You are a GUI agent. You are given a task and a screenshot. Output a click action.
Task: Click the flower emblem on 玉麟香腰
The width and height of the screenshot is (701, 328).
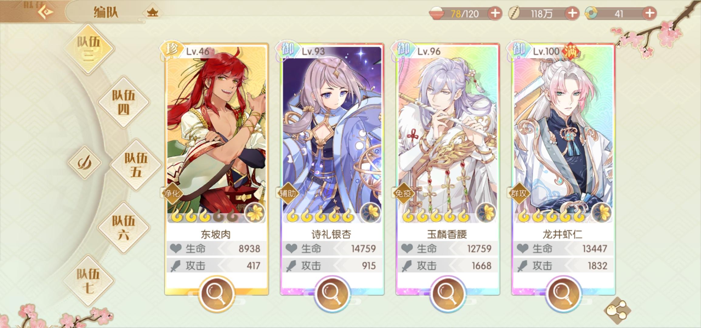pyautogui.click(x=486, y=213)
